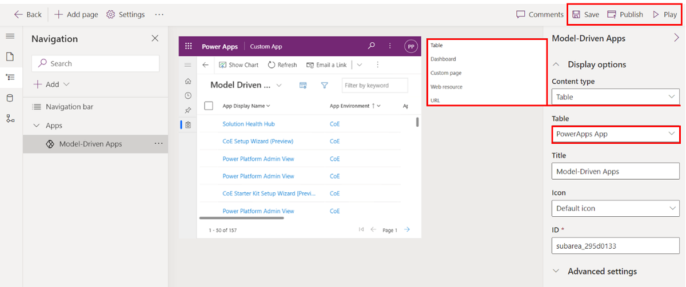Collapse the Apps group
Screen dimensions: 686x287
pyautogui.click(x=37, y=126)
